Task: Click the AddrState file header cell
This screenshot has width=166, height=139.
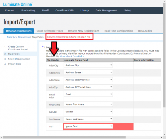Action: pyautogui.click(x=54, y=80)
